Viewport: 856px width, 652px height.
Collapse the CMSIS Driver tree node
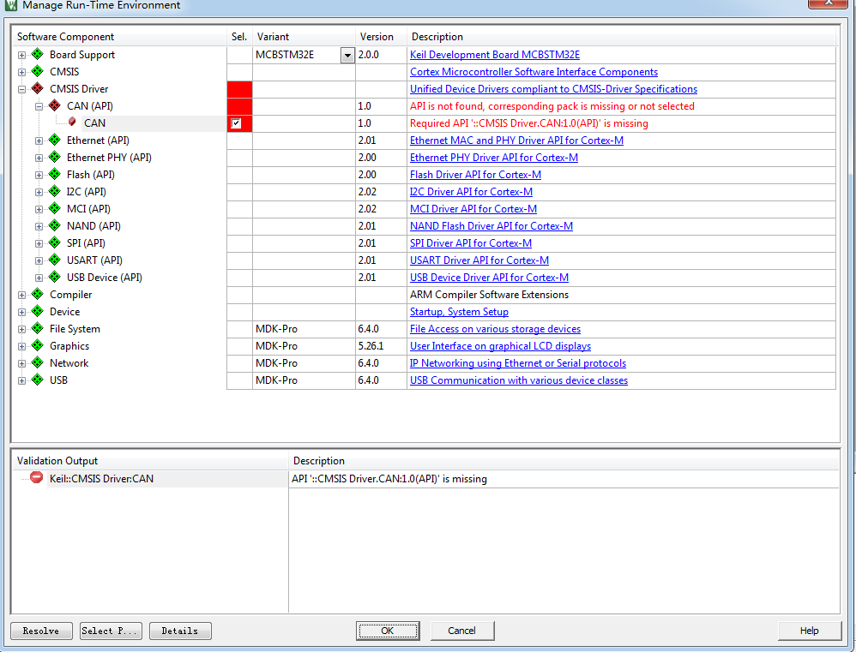click(x=22, y=89)
